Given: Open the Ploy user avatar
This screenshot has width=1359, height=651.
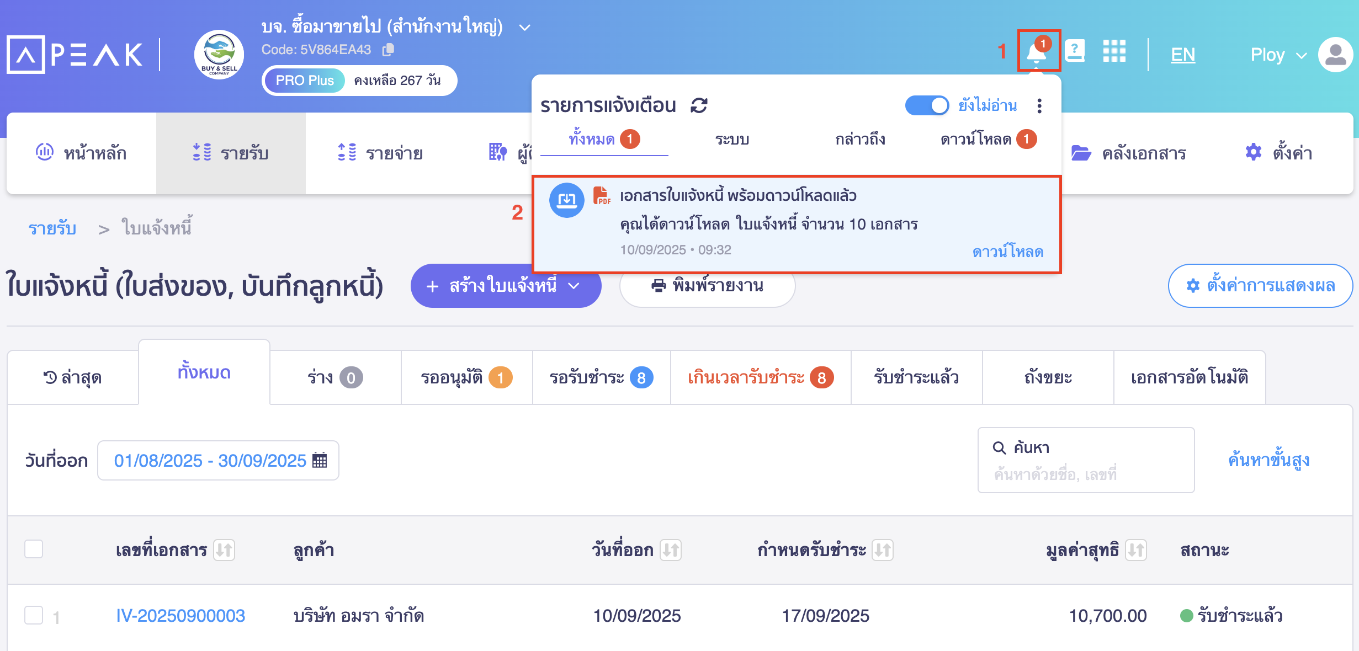Looking at the screenshot, I should (1336, 55).
